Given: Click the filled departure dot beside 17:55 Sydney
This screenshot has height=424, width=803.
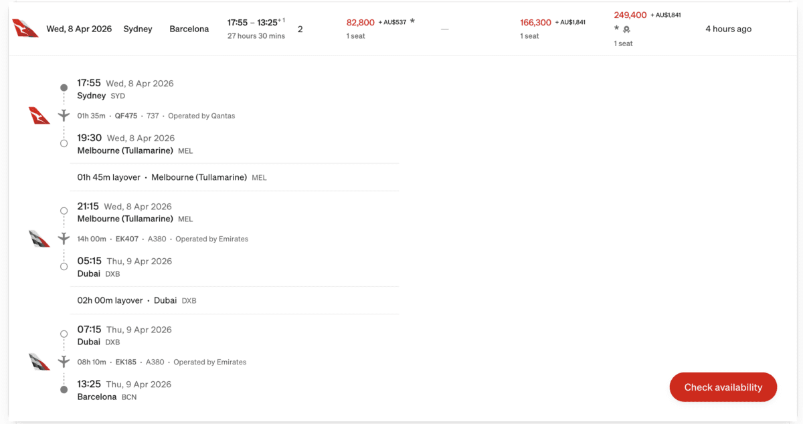Looking at the screenshot, I should (64, 88).
